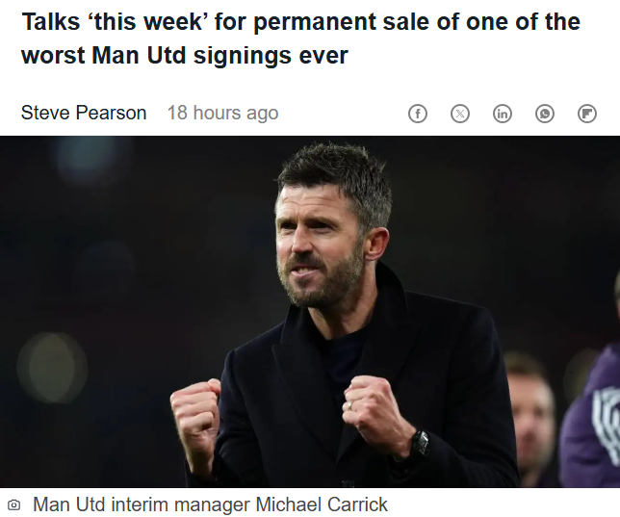Click the '18 hours ago' timestamp
Screen dimensions: 620x517
[x=222, y=113]
